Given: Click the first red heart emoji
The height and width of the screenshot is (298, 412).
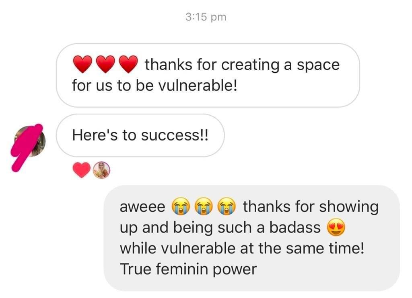Looking at the screenshot, I should coord(82,64).
